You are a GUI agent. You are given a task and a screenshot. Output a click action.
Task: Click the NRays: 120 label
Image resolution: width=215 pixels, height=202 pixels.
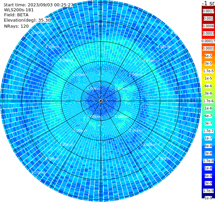tap(16, 26)
